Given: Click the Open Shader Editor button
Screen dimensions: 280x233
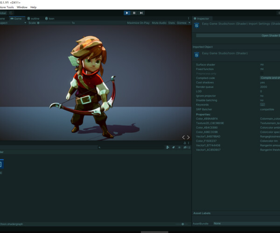Looking at the screenshot, I should (238, 35).
